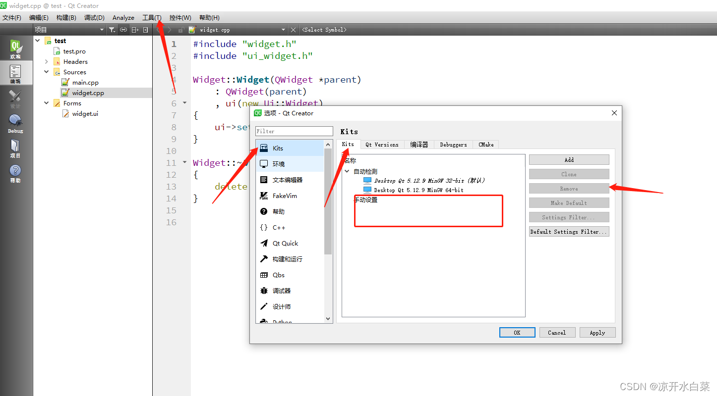Switch to the Debuggers tab
This screenshot has width=717, height=396.
(453, 145)
